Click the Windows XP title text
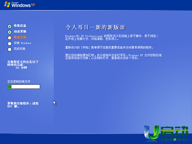The height and width of the screenshot is (144, 192). click(x=23, y=5)
